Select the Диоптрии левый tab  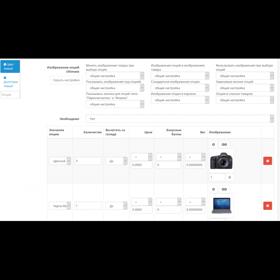pos(10,82)
